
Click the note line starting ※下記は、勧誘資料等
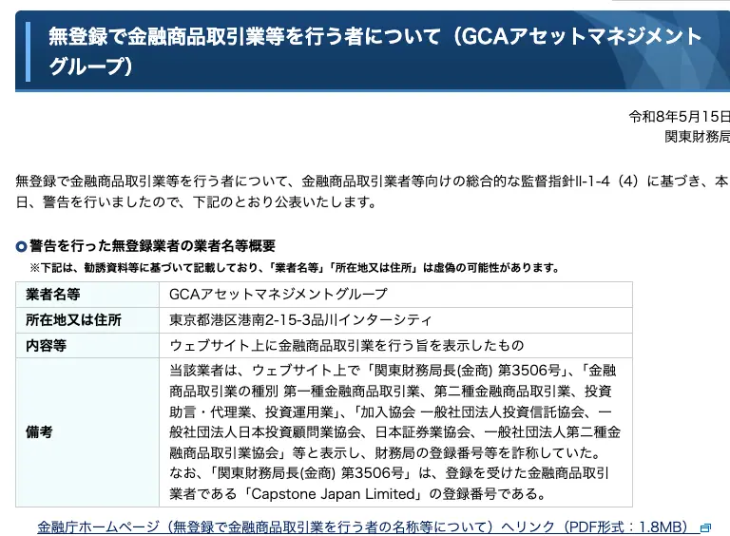(x=295, y=268)
